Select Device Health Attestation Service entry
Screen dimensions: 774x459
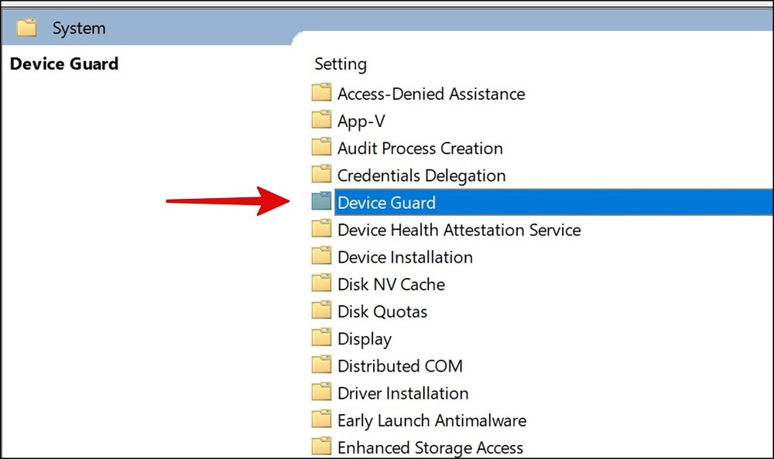(458, 230)
